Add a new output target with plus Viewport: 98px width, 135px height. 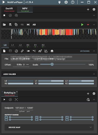88,94
